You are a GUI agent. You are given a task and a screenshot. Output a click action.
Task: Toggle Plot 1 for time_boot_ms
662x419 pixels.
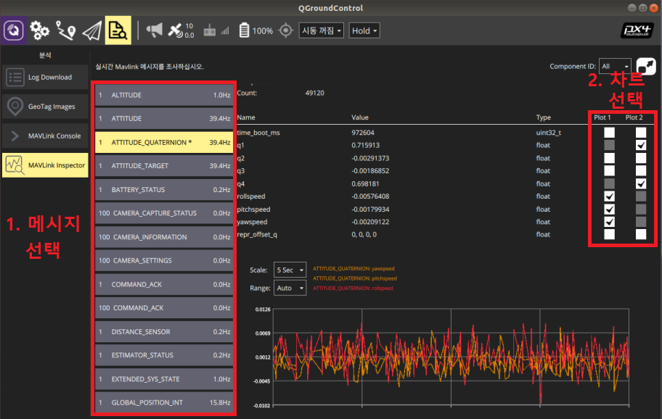point(609,133)
